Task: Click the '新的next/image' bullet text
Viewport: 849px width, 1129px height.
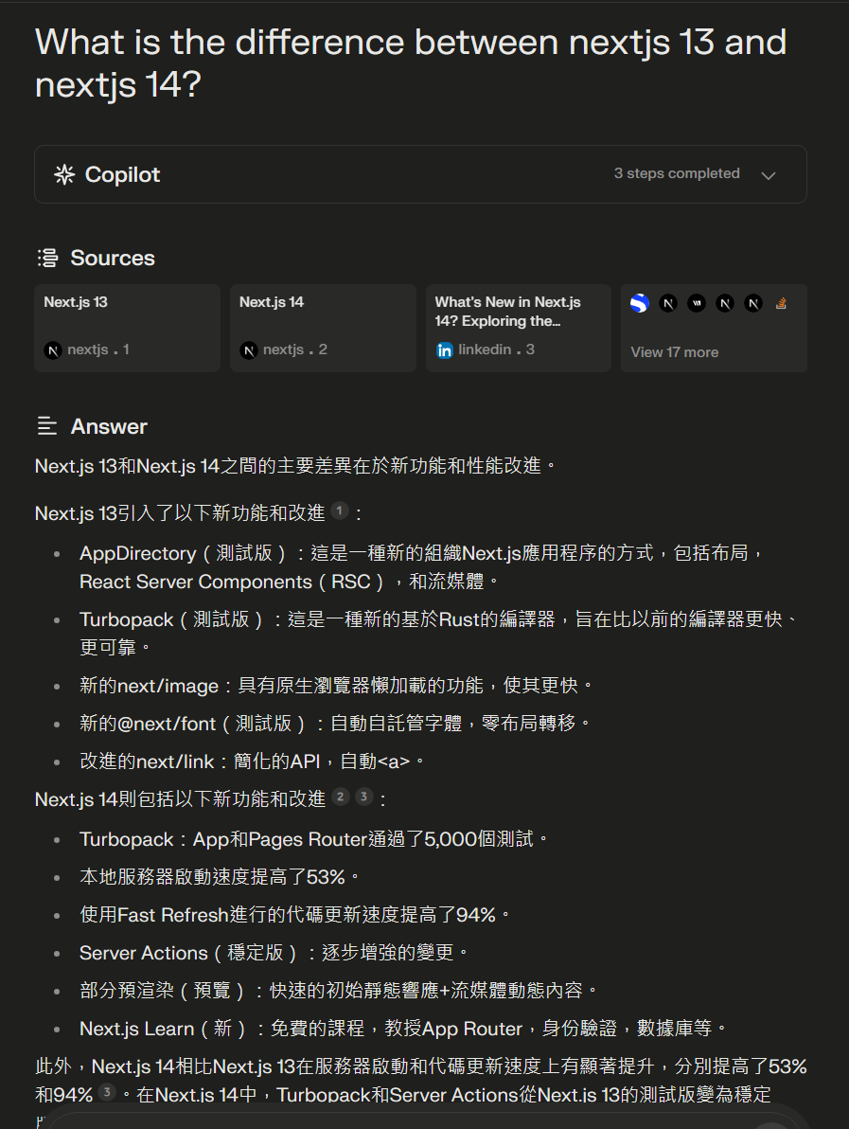Action: [336, 686]
